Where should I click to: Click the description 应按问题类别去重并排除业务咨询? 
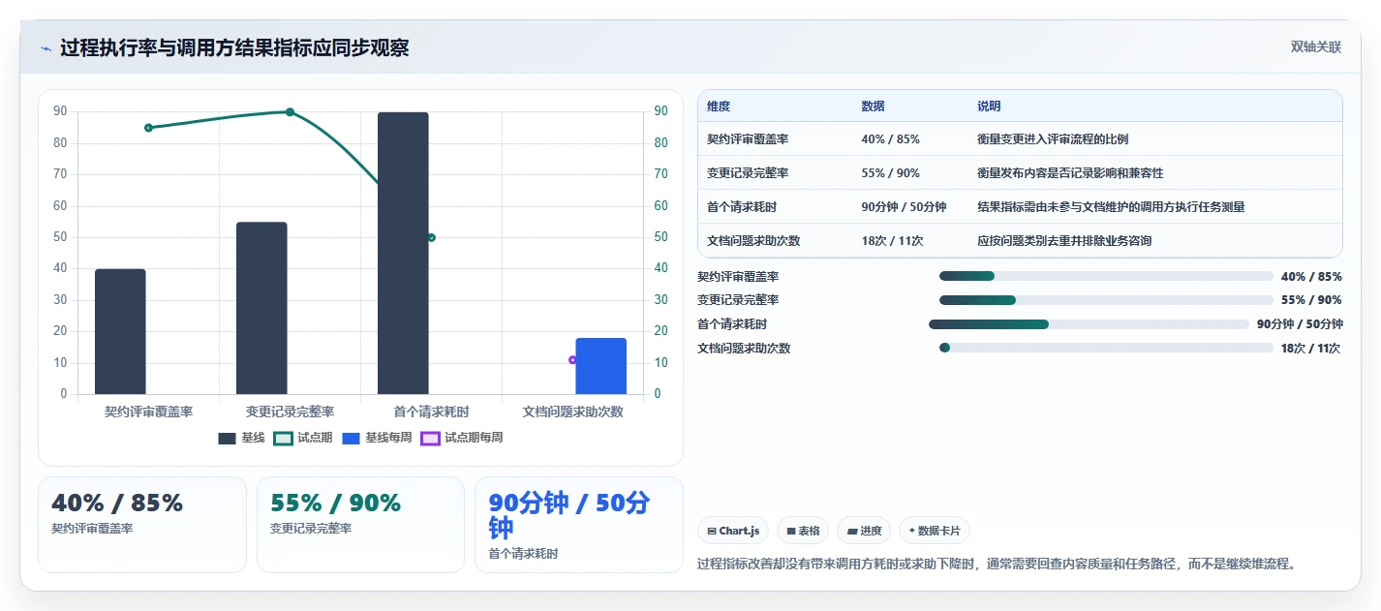[1064, 241]
